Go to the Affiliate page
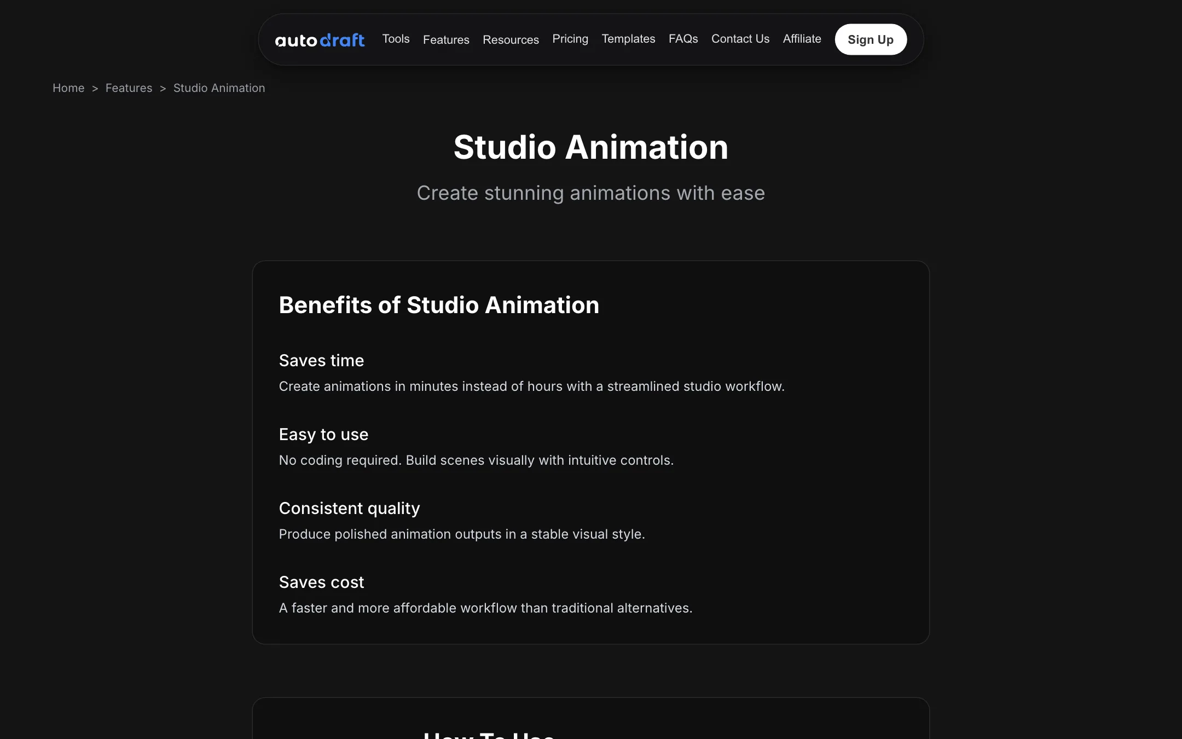 click(x=802, y=39)
